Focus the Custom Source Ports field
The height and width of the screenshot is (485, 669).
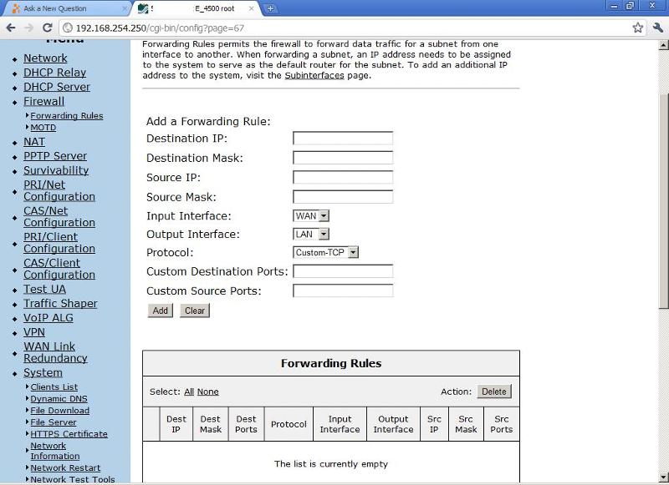(x=343, y=290)
